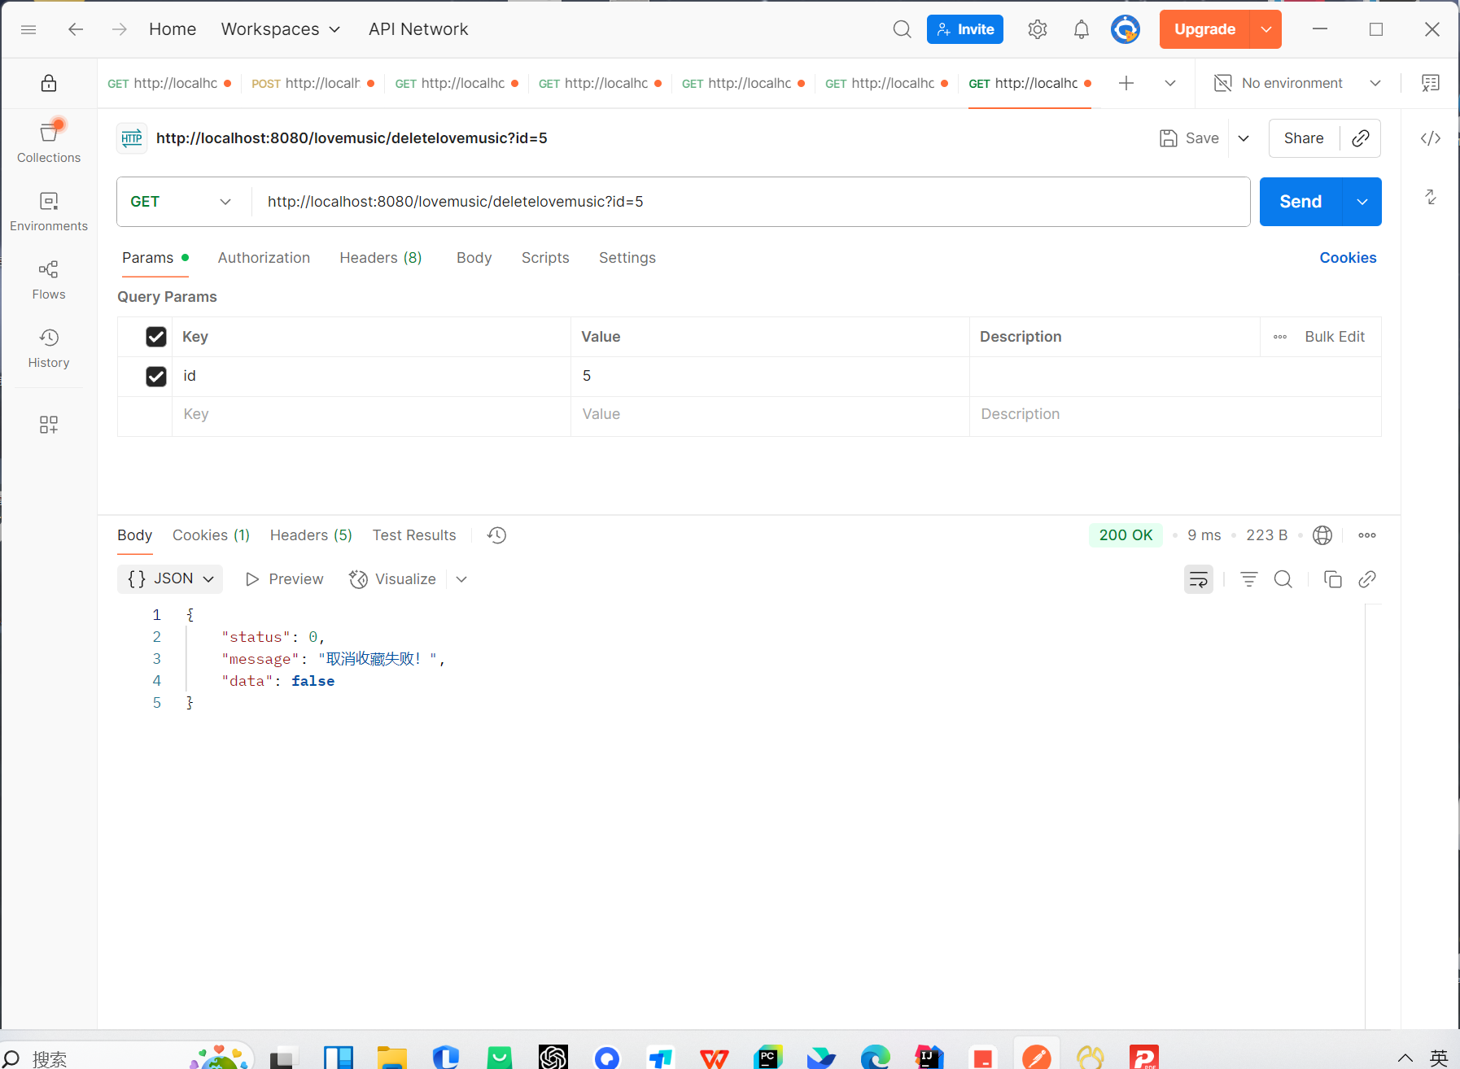Open the response Cookies (1) tab
Viewport: 1460px width, 1069px height.
[x=211, y=535]
